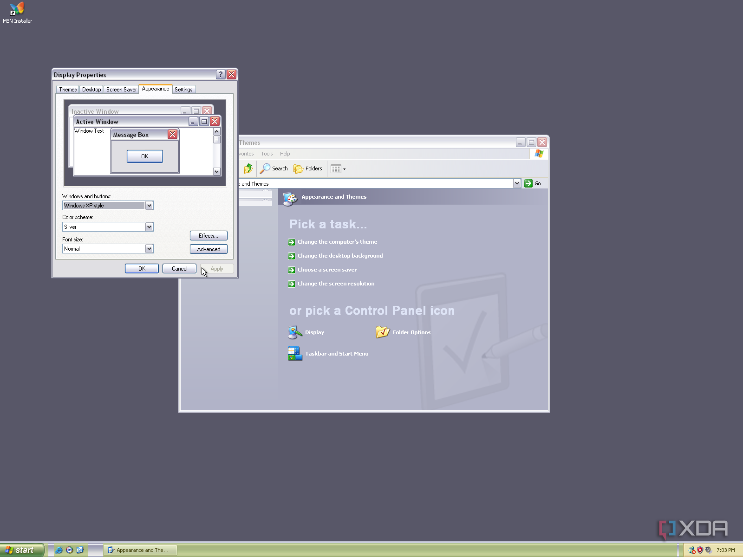This screenshot has height=557, width=743.
Task: Cancel the Display Properties dialog
Action: click(x=179, y=269)
